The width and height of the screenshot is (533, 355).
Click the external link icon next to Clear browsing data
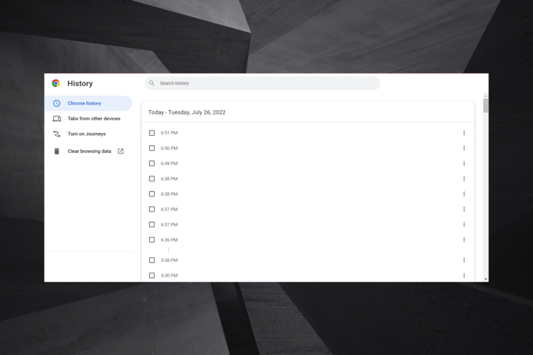click(x=121, y=151)
